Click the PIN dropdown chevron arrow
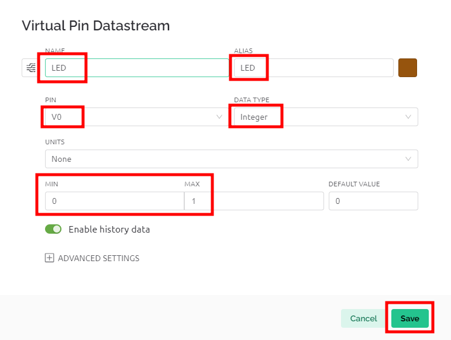This screenshot has height=340, width=451. coord(219,117)
